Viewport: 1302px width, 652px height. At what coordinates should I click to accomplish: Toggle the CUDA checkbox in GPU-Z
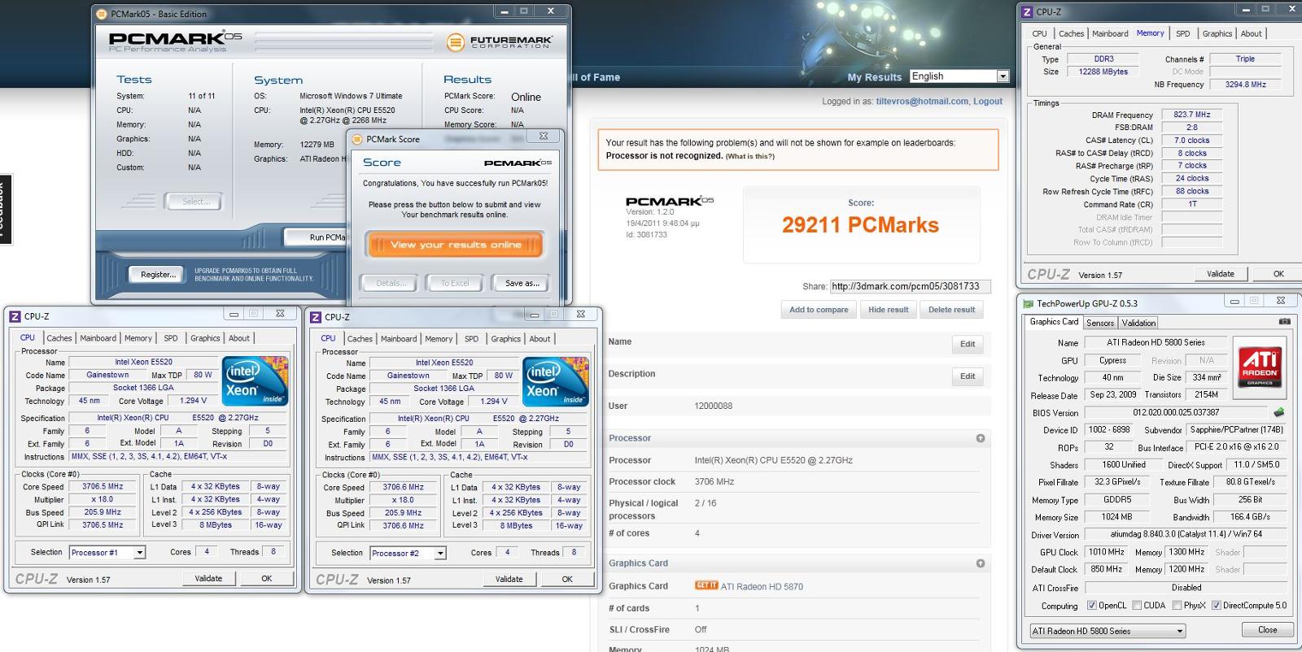coord(1137,606)
